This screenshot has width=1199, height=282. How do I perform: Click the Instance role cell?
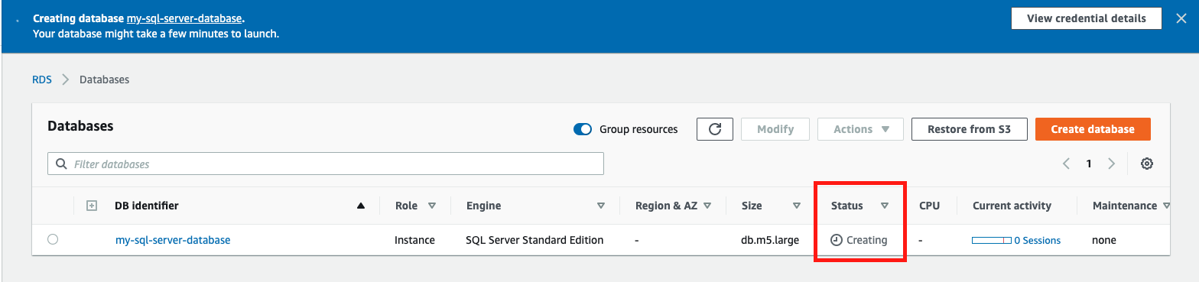pos(414,240)
